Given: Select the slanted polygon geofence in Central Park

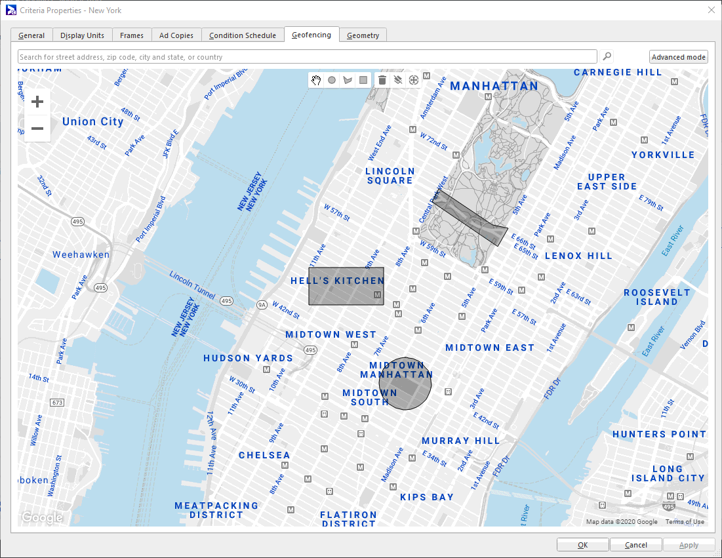Looking at the screenshot, I should (470, 218).
